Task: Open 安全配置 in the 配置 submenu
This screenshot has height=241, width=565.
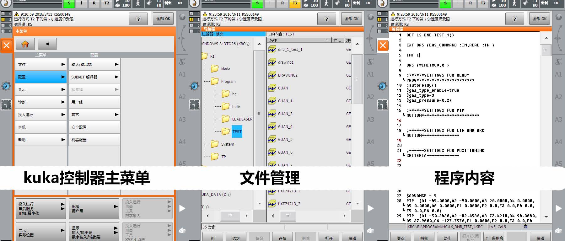Action: coord(94,127)
